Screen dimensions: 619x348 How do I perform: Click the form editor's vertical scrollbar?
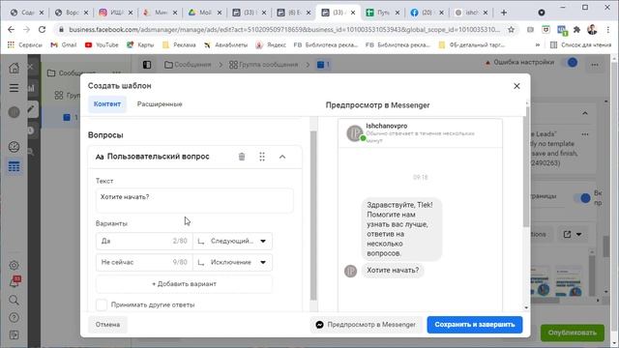point(313,215)
